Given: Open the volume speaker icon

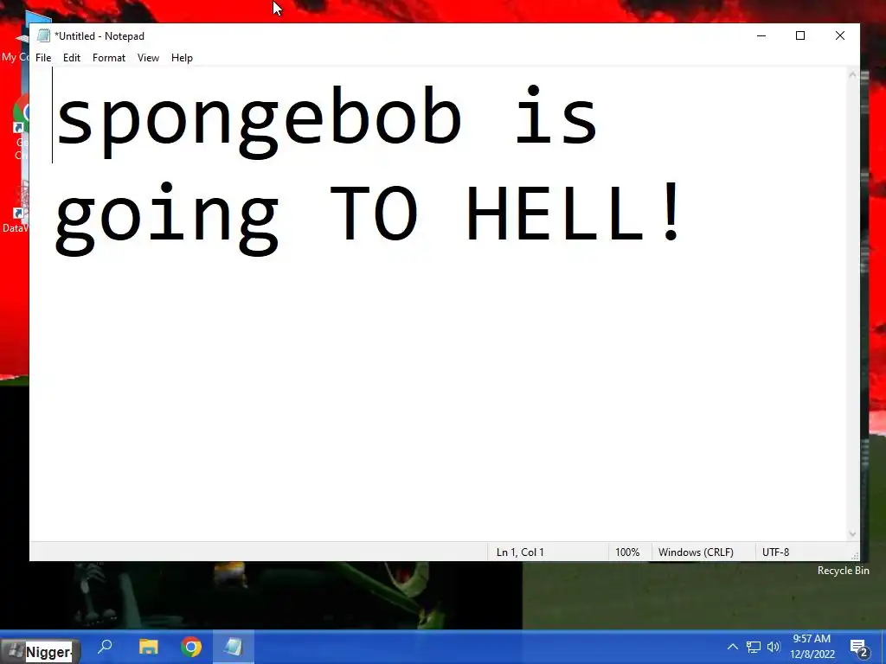Looking at the screenshot, I should point(774,647).
